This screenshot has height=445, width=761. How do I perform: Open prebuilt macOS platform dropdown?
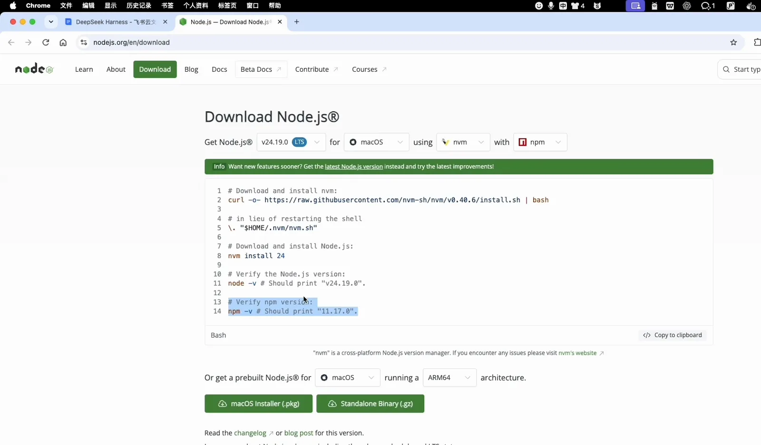[x=348, y=377]
